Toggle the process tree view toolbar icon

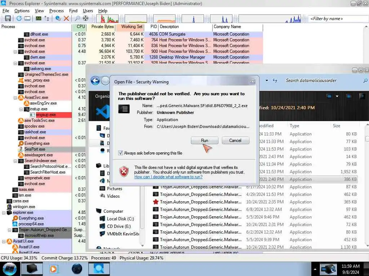pos(46,18)
